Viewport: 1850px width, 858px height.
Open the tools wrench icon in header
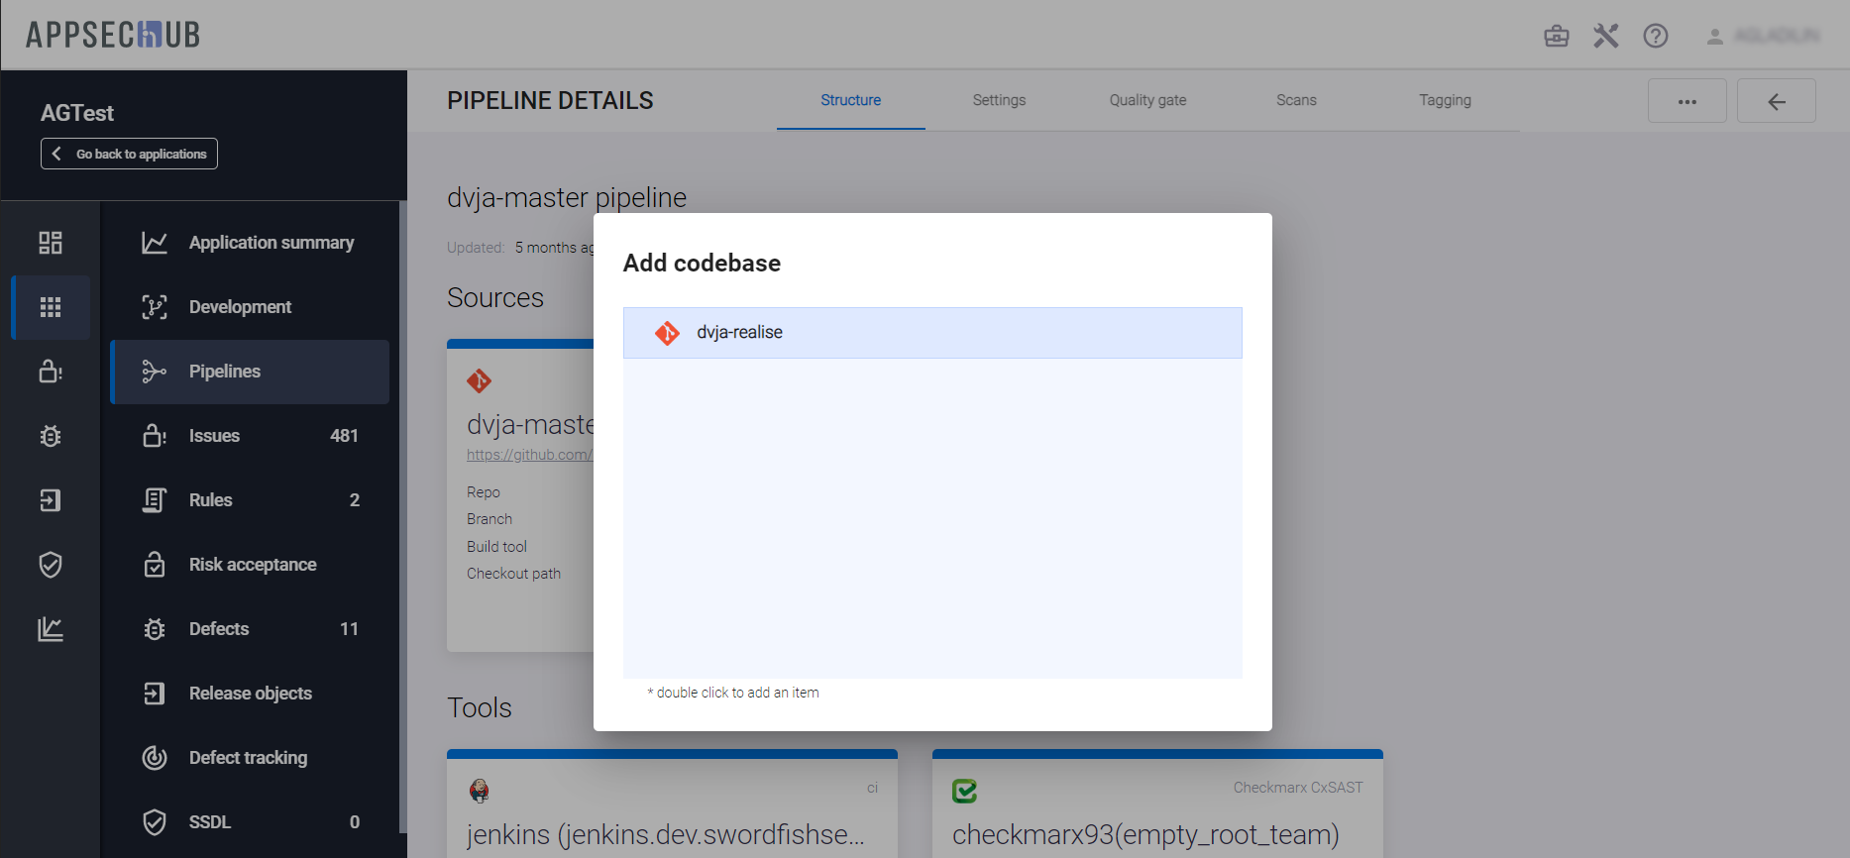coord(1605,37)
